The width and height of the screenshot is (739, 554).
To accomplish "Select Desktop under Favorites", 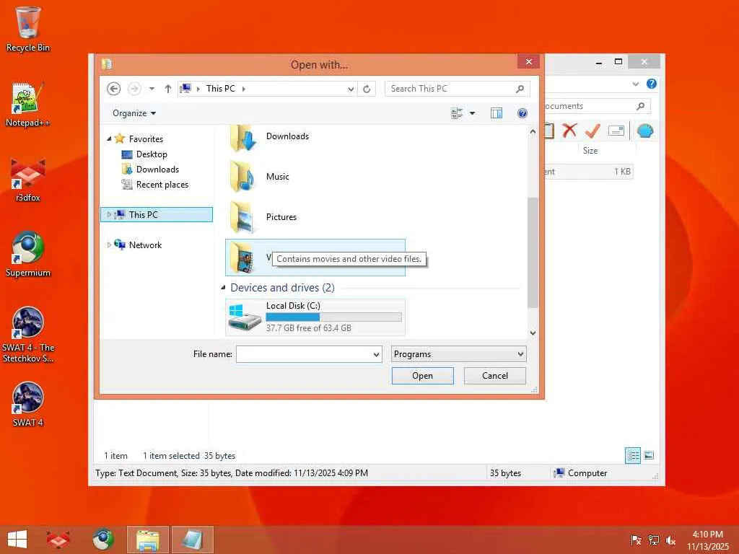I will click(x=152, y=154).
